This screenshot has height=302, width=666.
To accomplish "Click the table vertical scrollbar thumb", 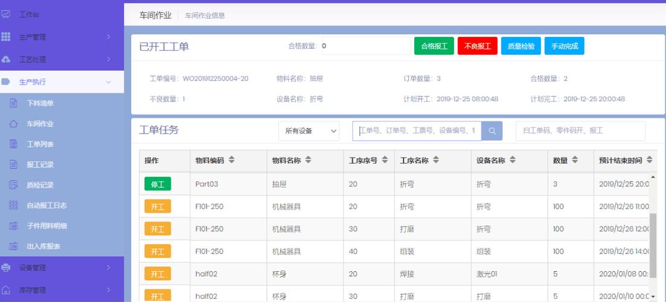I will click(652, 245).
